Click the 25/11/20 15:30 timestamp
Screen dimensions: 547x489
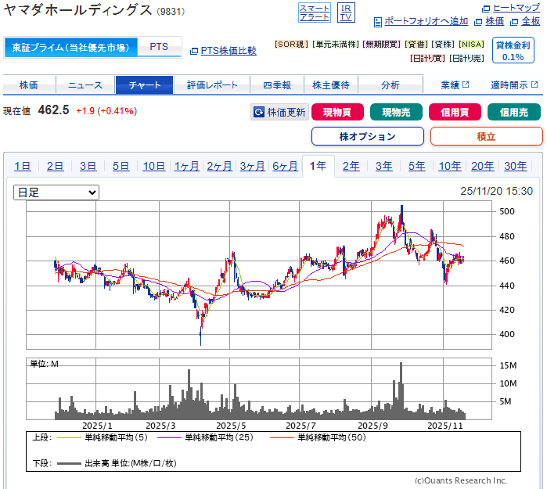(x=496, y=191)
